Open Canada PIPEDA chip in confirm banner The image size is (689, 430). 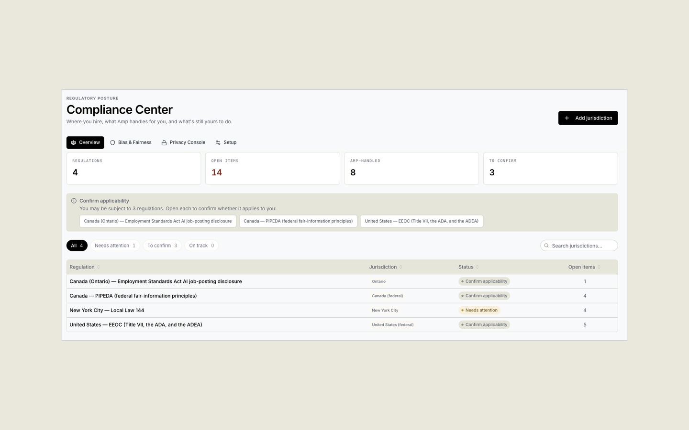(x=298, y=221)
